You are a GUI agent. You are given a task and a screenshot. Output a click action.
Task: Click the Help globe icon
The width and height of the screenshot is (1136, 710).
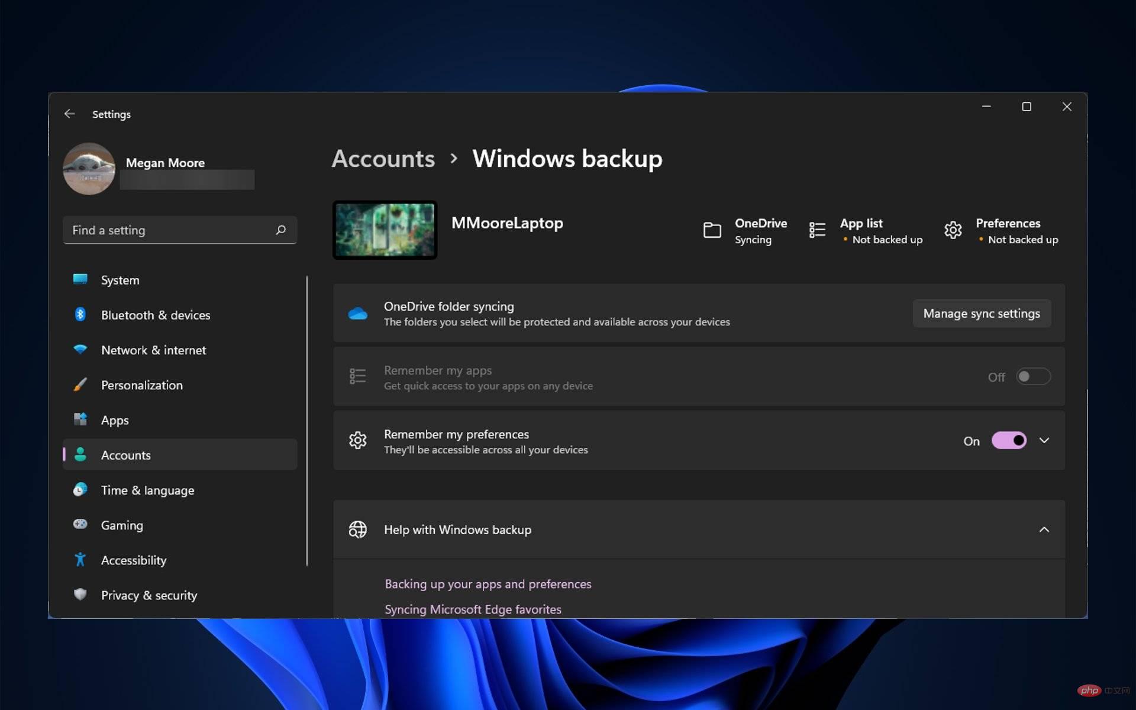coord(358,530)
